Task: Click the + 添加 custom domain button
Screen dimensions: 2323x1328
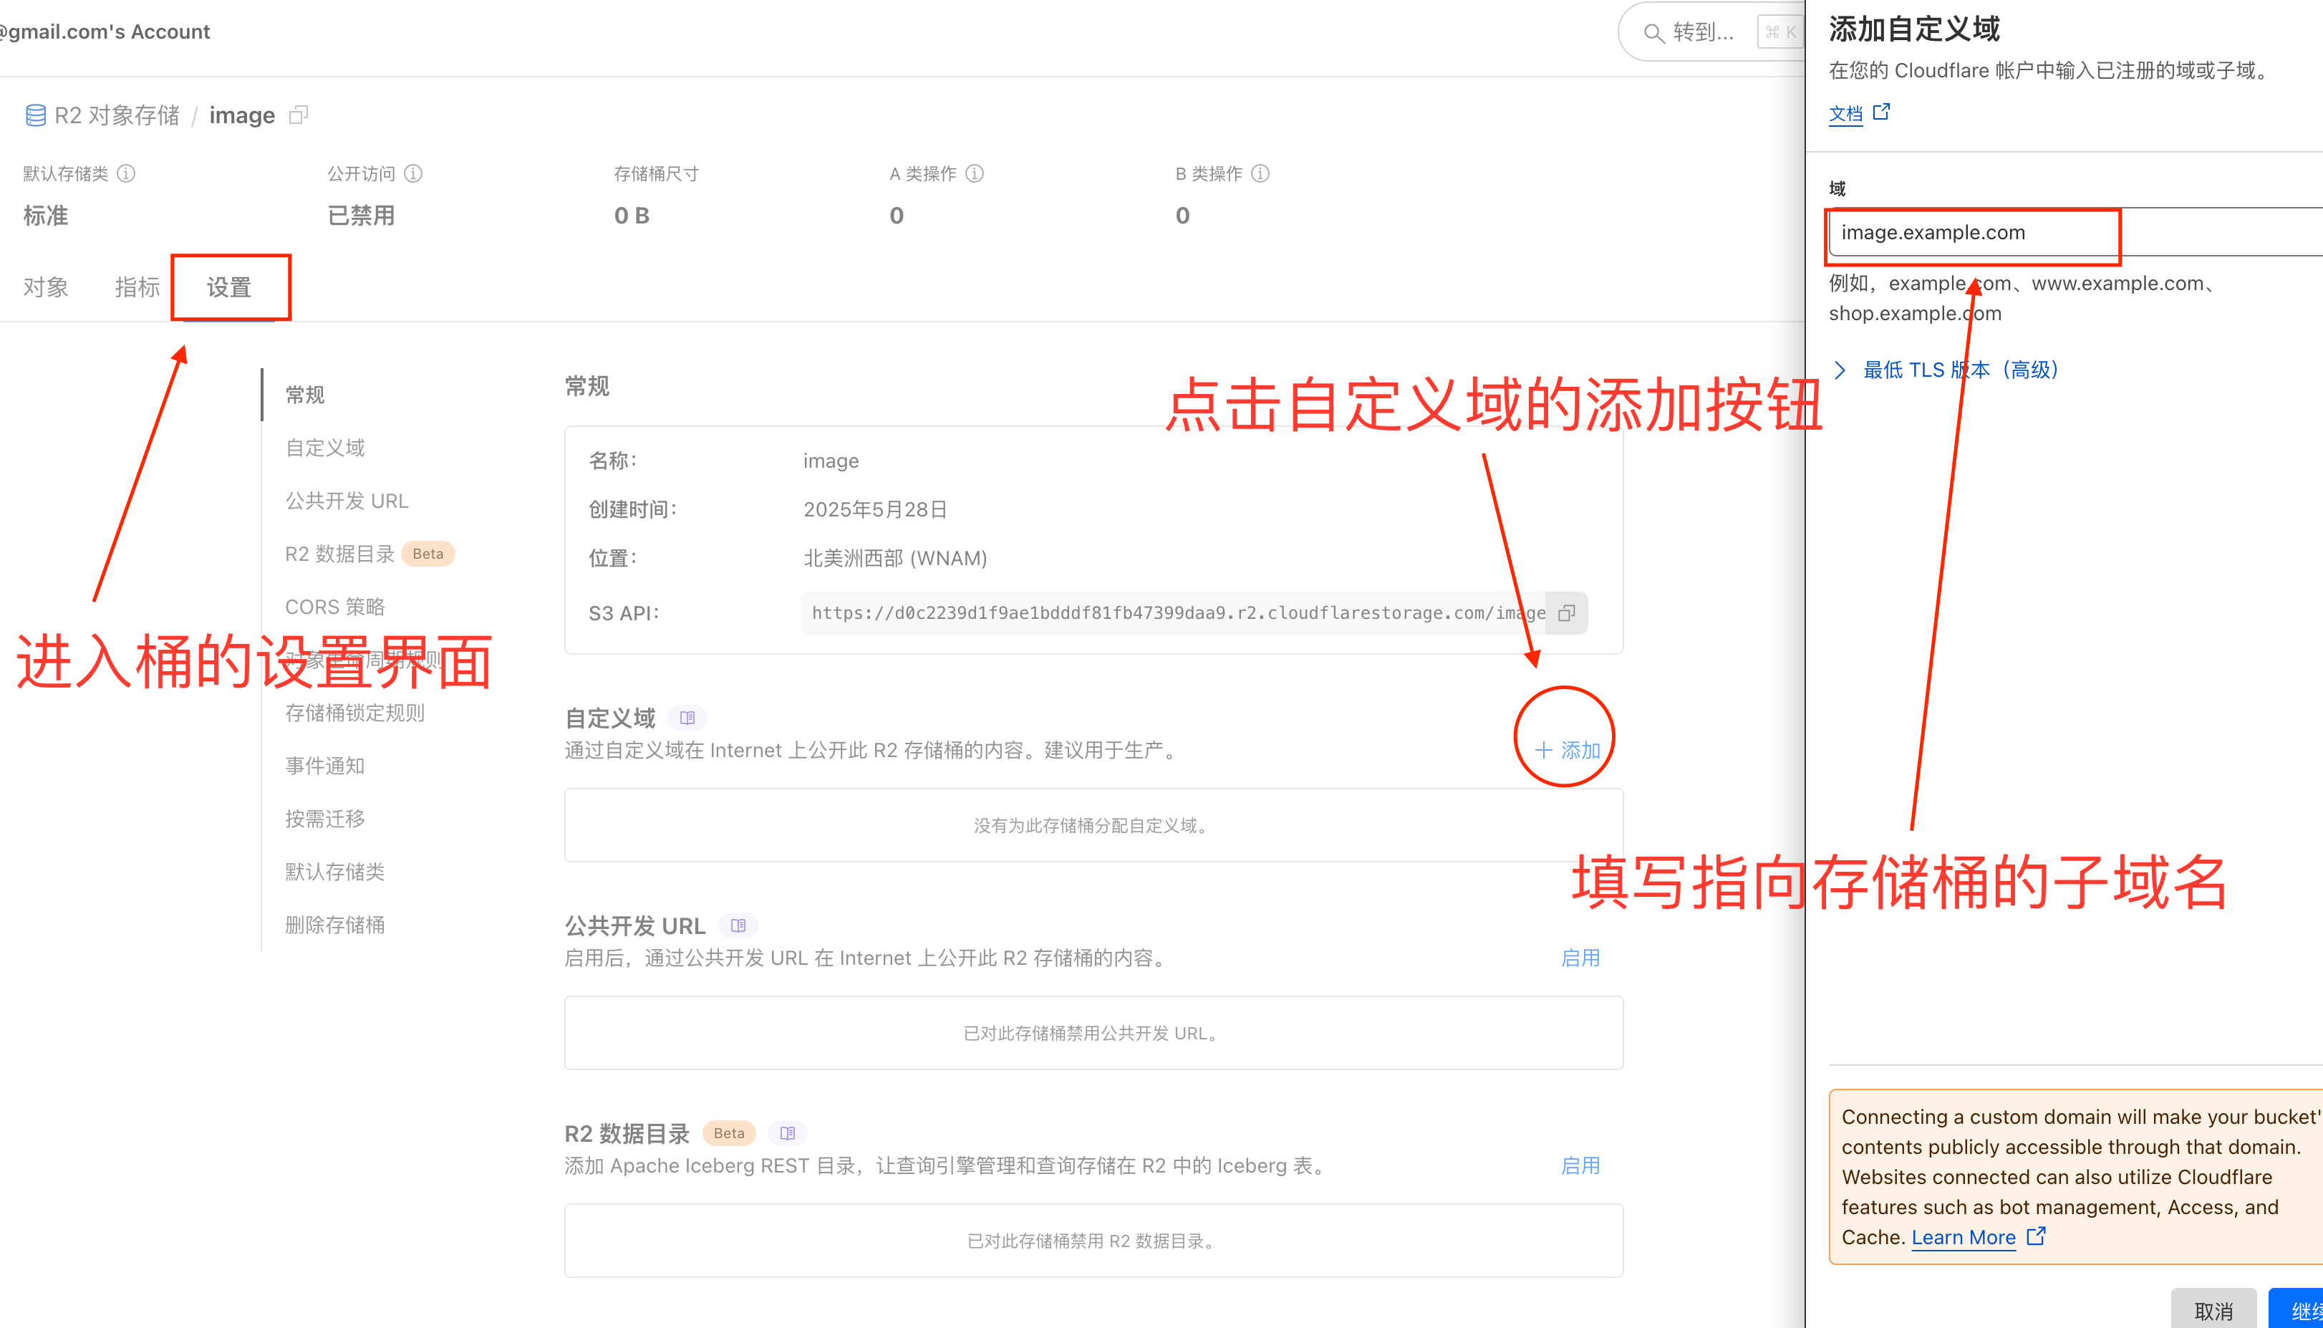Action: [1568, 750]
